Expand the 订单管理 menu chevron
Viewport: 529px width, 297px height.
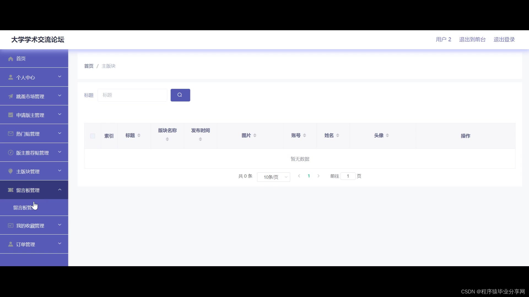[x=60, y=244]
